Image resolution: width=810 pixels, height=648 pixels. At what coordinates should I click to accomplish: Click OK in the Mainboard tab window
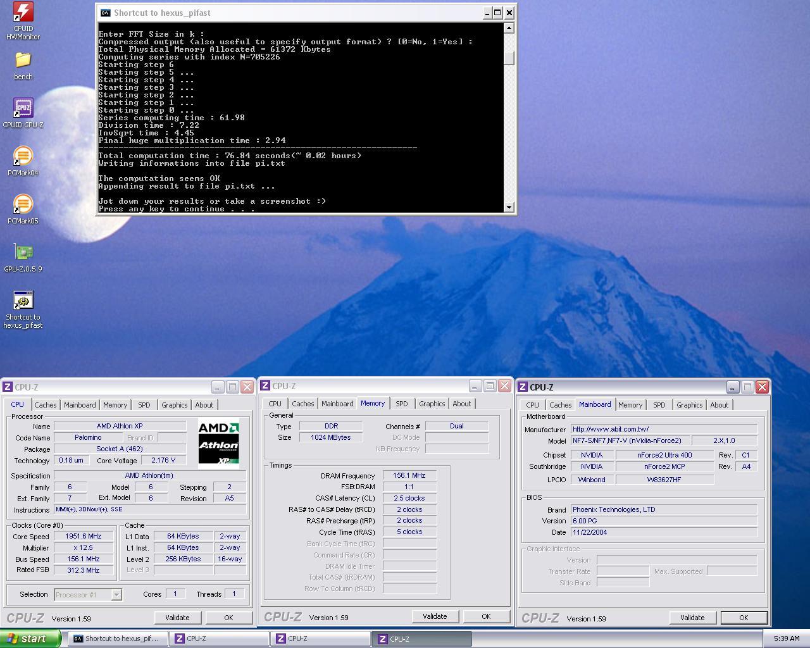point(744,618)
